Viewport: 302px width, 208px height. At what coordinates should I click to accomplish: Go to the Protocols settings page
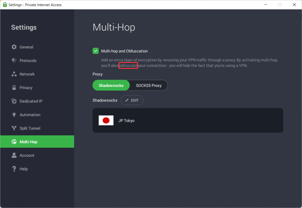pyautogui.click(x=28, y=60)
